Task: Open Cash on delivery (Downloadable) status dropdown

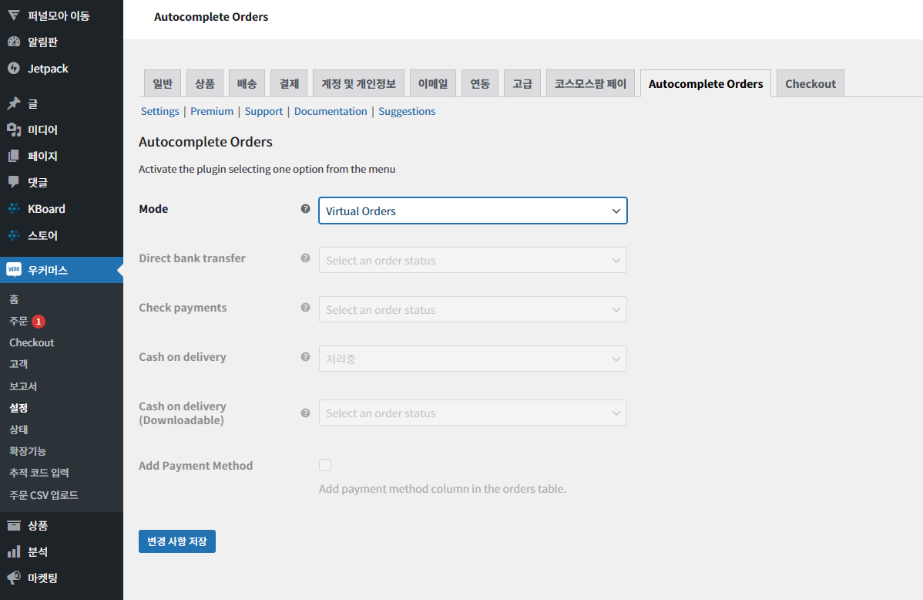Action: click(x=473, y=413)
